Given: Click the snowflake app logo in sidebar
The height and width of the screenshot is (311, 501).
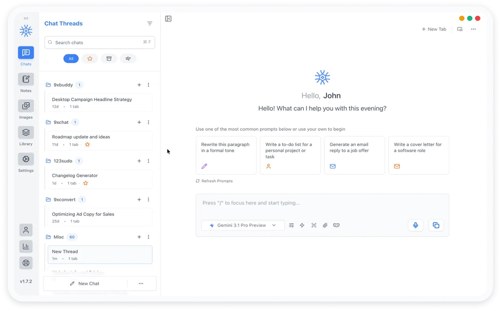Looking at the screenshot, I should coord(26,31).
